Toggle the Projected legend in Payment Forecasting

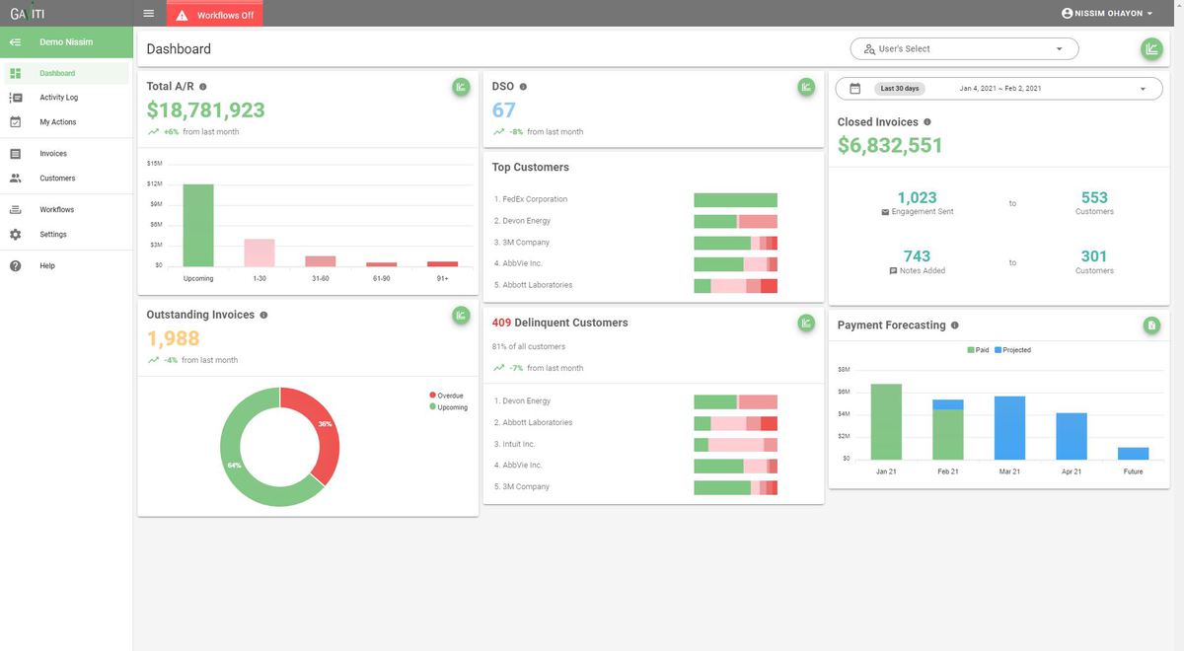(1012, 350)
